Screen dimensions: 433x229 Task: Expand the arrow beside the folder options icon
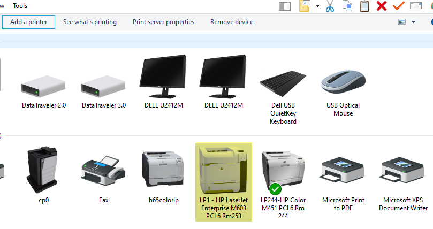[x=317, y=6]
